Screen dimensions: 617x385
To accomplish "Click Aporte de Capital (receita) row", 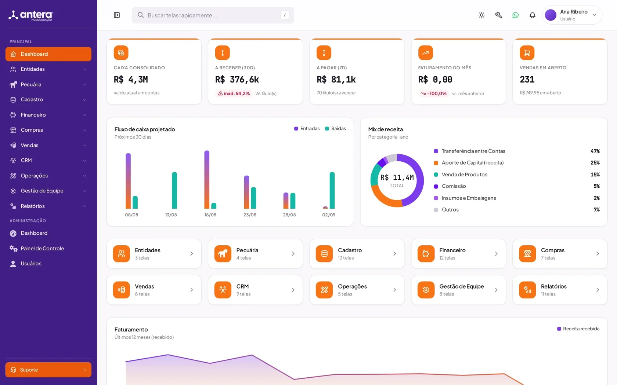I will (517, 163).
